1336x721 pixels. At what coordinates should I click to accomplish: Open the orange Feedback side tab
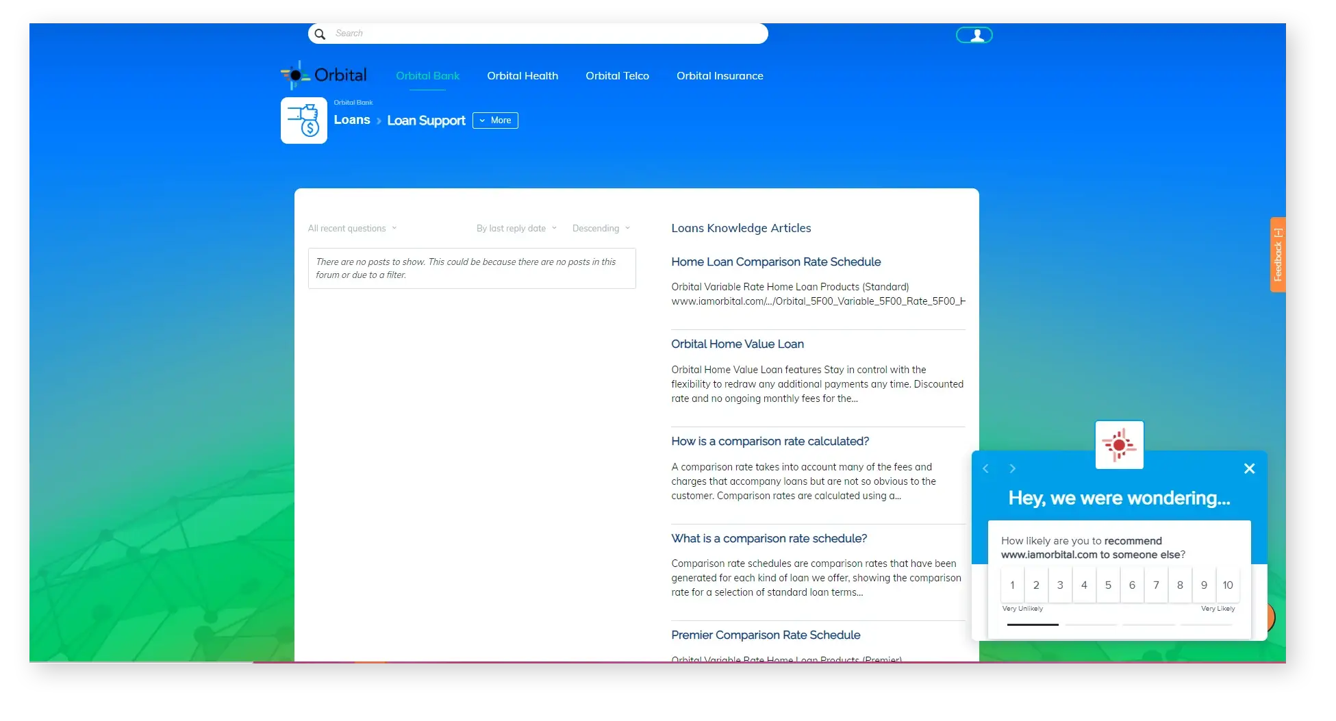[x=1278, y=255]
